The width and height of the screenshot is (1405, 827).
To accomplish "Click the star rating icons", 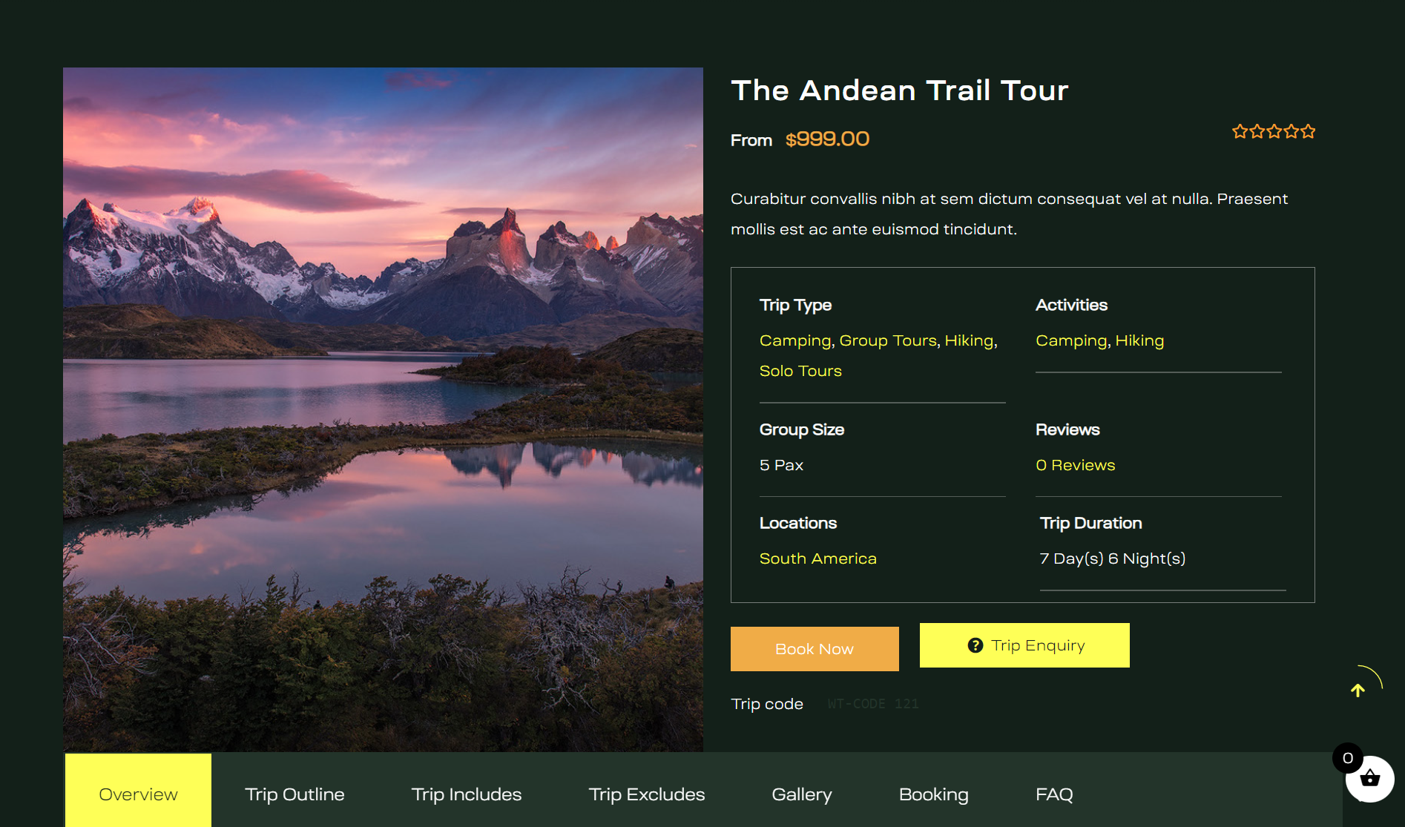I will pyautogui.click(x=1273, y=132).
